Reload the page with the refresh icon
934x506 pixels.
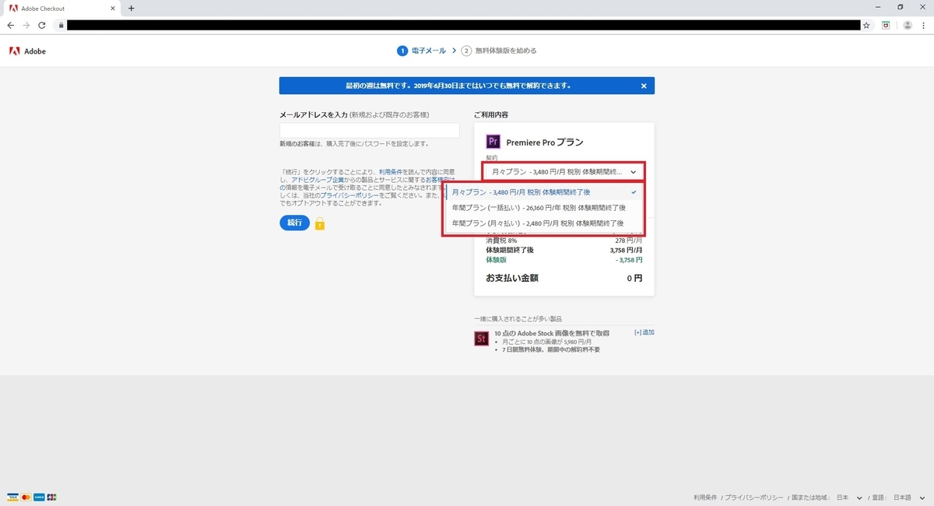click(x=41, y=25)
